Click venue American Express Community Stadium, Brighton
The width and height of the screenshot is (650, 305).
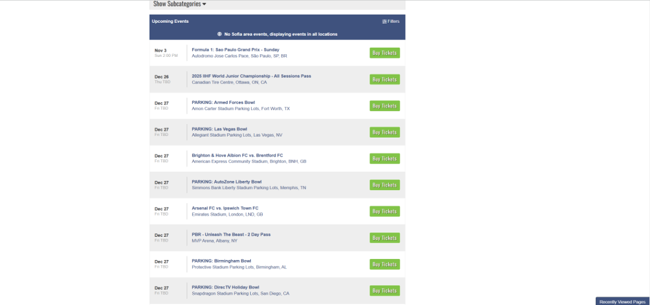(249, 161)
